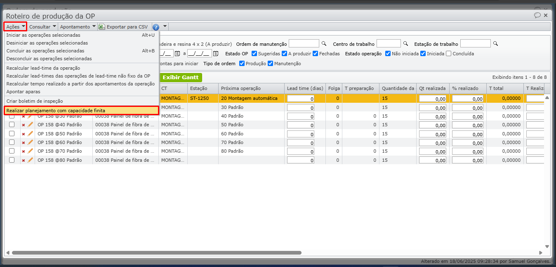Click magnifier next to Centro de trabalho
This screenshot has width=556, height=267.
pos(405,44)
